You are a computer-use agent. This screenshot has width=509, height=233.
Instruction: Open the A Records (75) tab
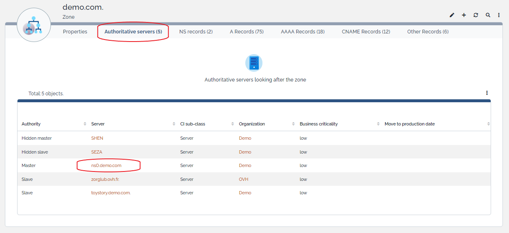click(247, 32)
